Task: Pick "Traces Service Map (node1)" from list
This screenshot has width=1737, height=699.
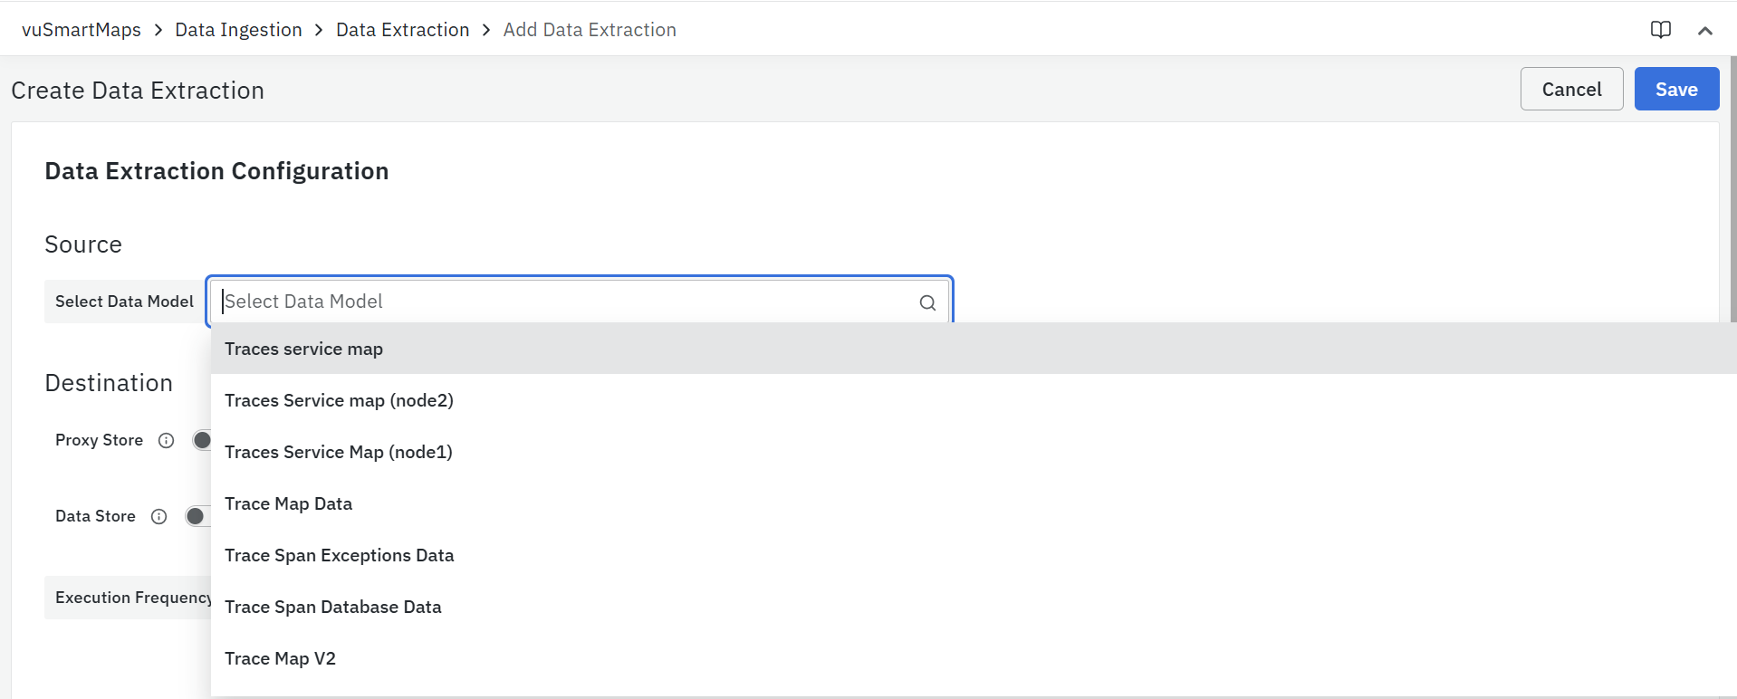Action: coord(338,453)
